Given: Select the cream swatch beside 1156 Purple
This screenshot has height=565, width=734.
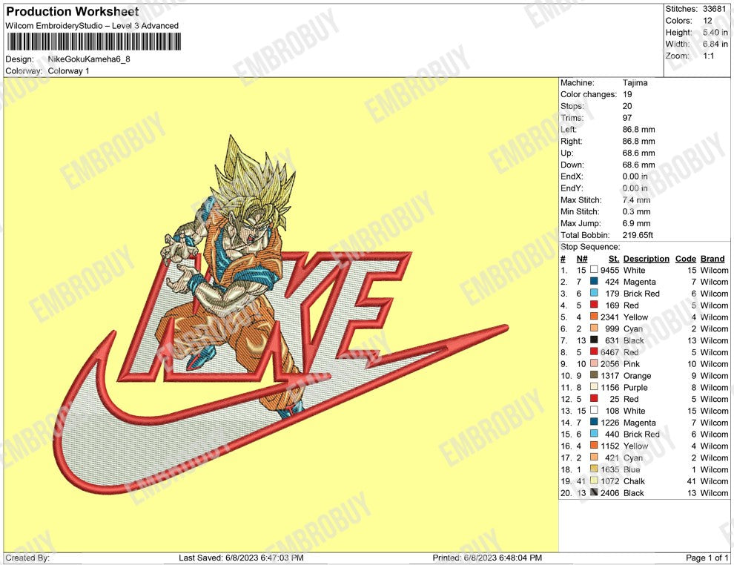Looking at the screenshot, I should pos(594,386).
